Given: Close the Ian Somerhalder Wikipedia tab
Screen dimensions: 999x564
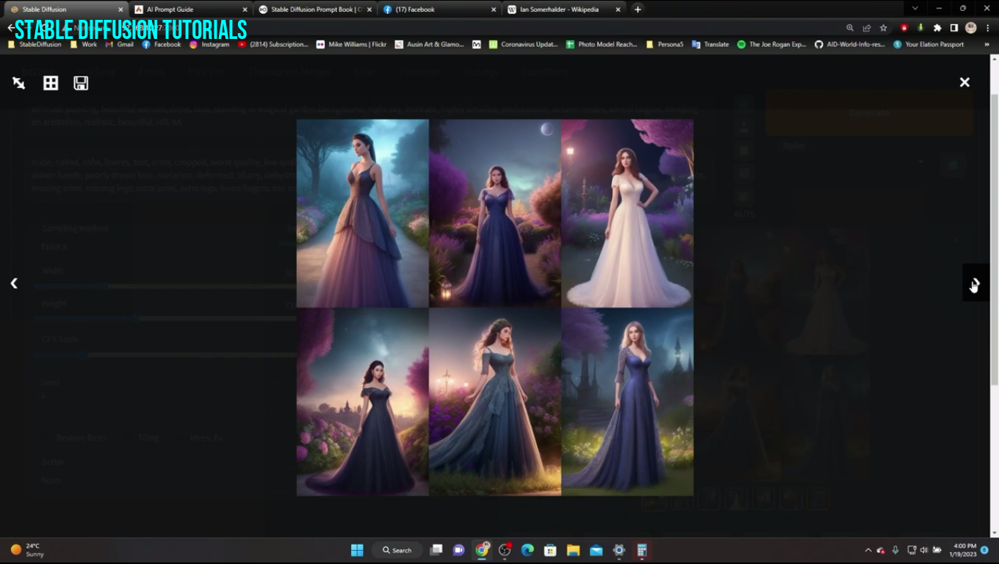Looking at the screenshot, I should (x=618, y=10).
